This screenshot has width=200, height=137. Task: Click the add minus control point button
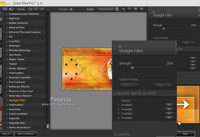click(x=129, y=86)
